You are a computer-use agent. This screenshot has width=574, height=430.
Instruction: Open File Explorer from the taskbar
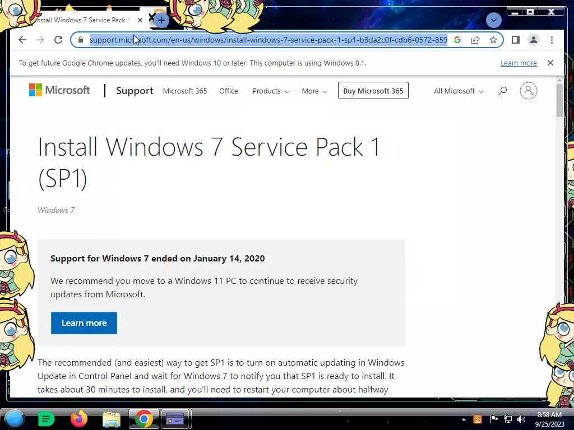tap(112, 419)
